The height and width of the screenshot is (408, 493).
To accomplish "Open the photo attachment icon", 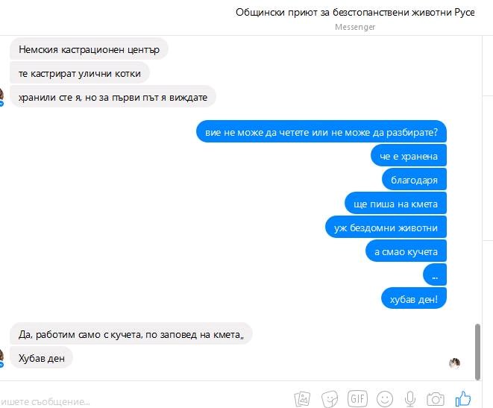I will 302,398.
